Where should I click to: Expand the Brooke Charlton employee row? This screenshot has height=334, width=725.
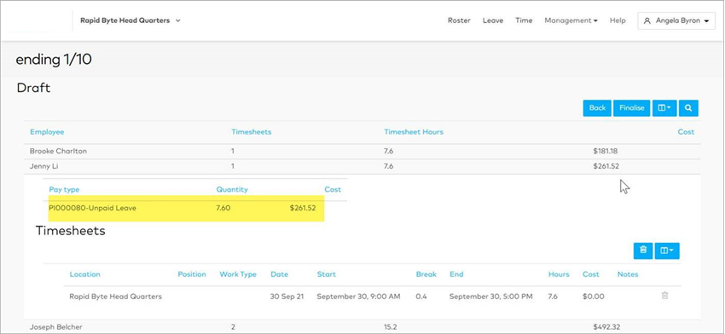(362, 152)
